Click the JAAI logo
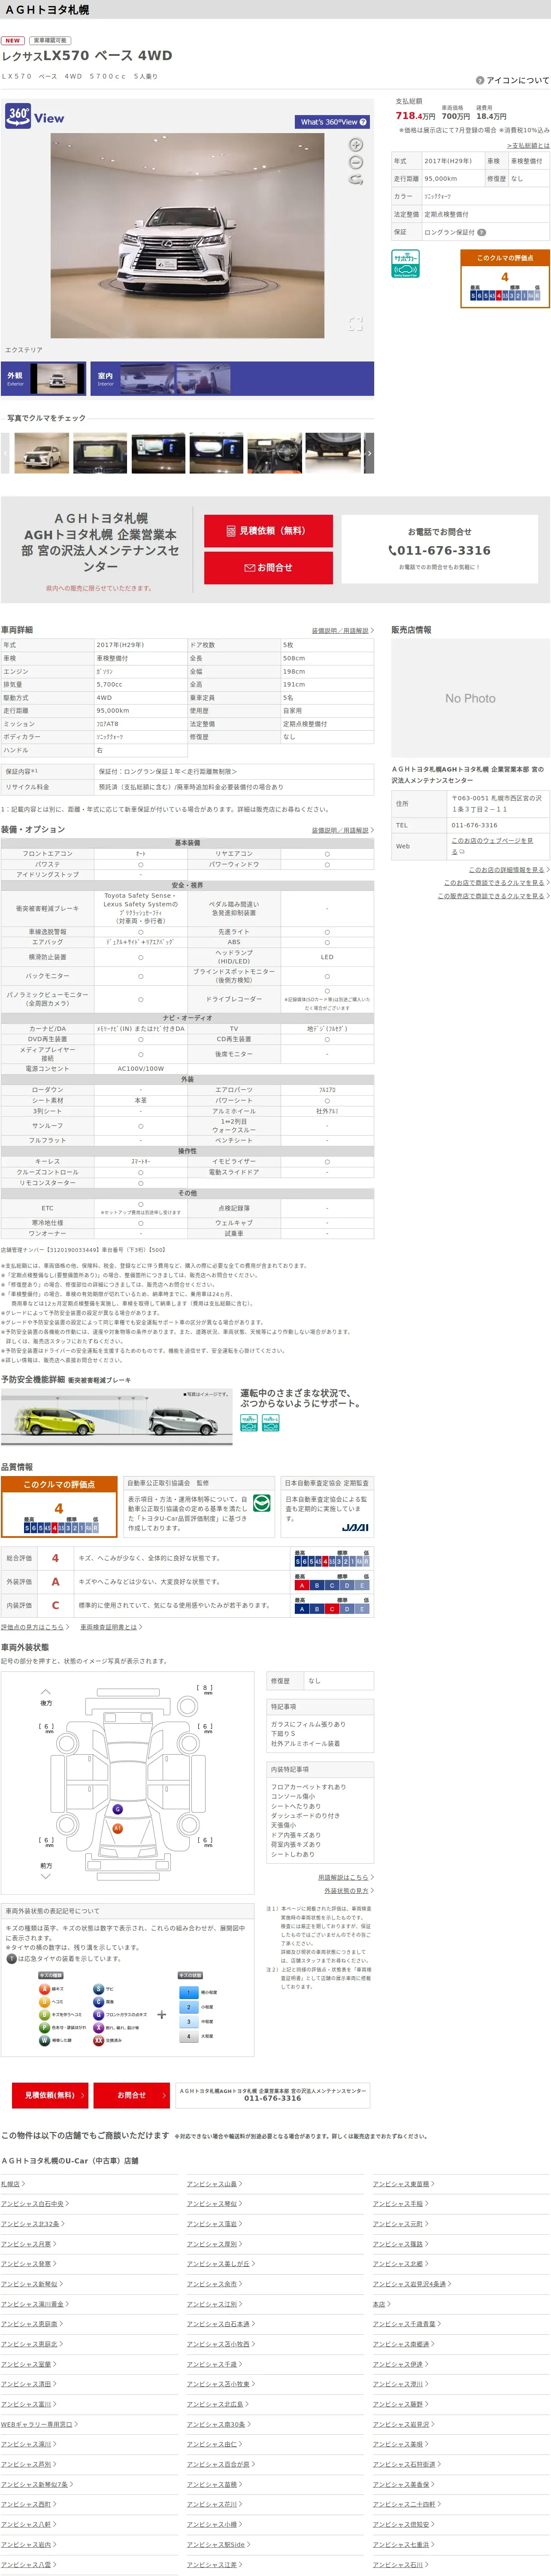Screen dimensions: 551x2576 pos(355,1527)
